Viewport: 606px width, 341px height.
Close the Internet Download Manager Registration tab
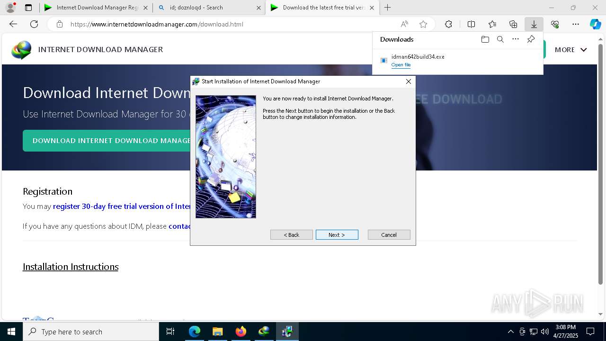pyautogui.click(x=145, y=8)
